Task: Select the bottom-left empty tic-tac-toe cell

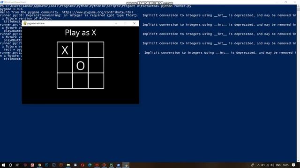Action: (65, 81)
